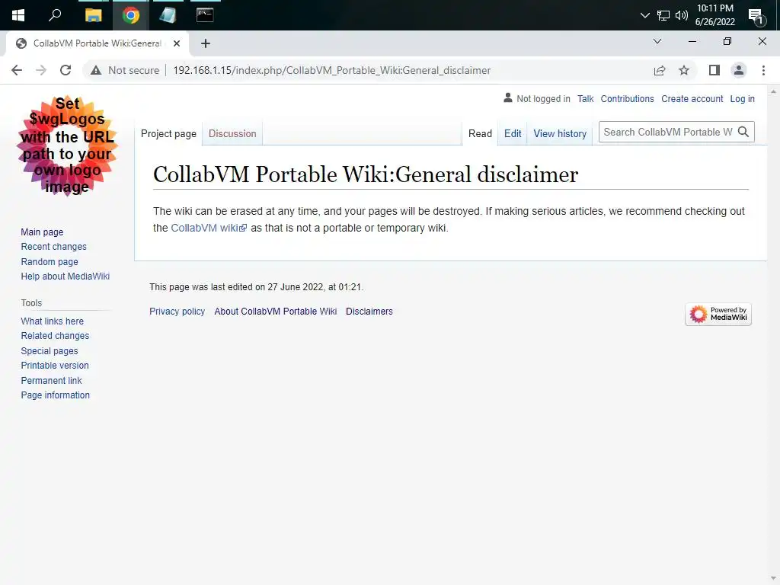Viewport: 780px width, 585px height.
Task: Open the CollabVM wiki external link
Action: click(x=209, y=229)
